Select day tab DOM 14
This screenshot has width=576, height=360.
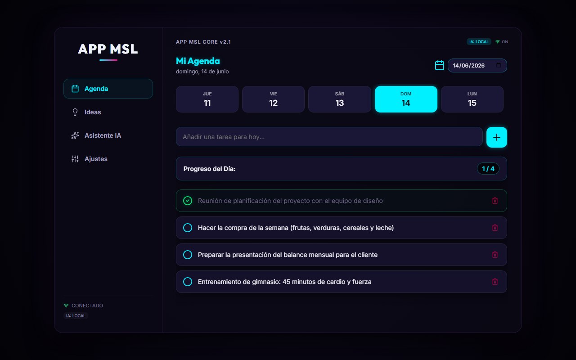tap(406, 99)
